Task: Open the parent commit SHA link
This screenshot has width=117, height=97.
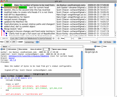Action: click(x=29, y=56)
